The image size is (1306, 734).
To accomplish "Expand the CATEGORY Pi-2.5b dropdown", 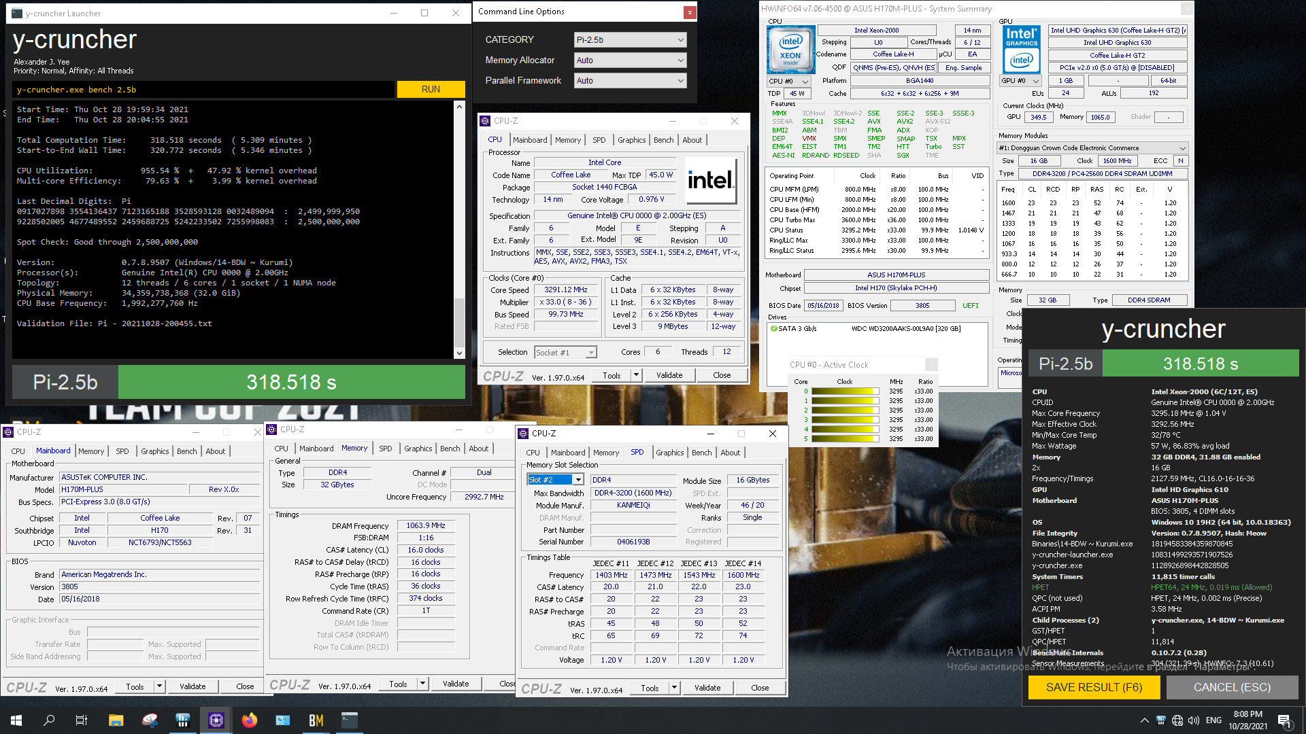I will pyautogui.click(x=630, y=40).
